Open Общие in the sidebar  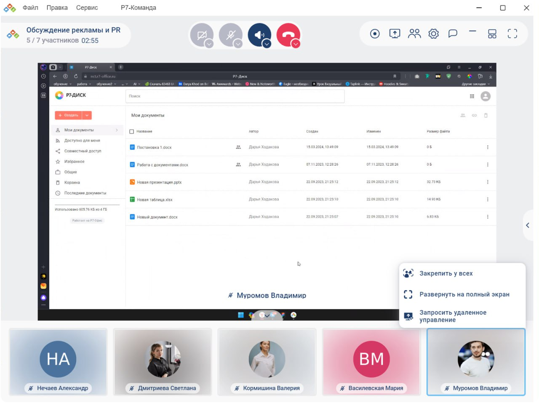tap(71, 172)
